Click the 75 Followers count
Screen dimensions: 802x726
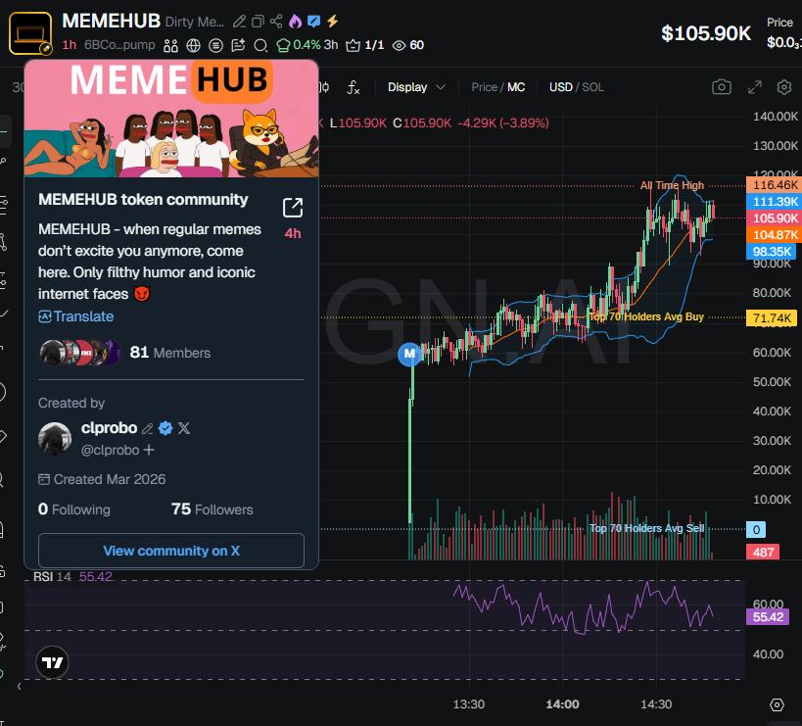[x=212, y=509]
